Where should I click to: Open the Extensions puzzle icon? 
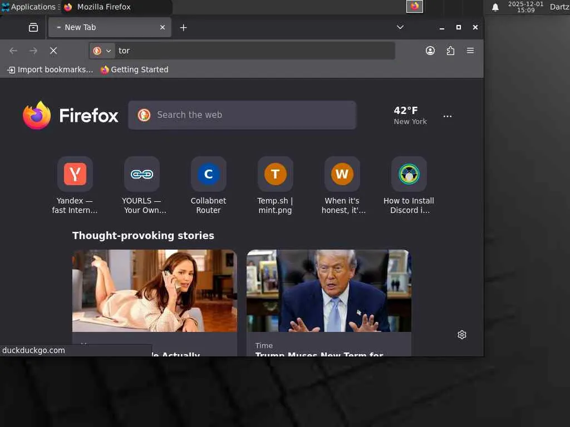click(450, 51)
